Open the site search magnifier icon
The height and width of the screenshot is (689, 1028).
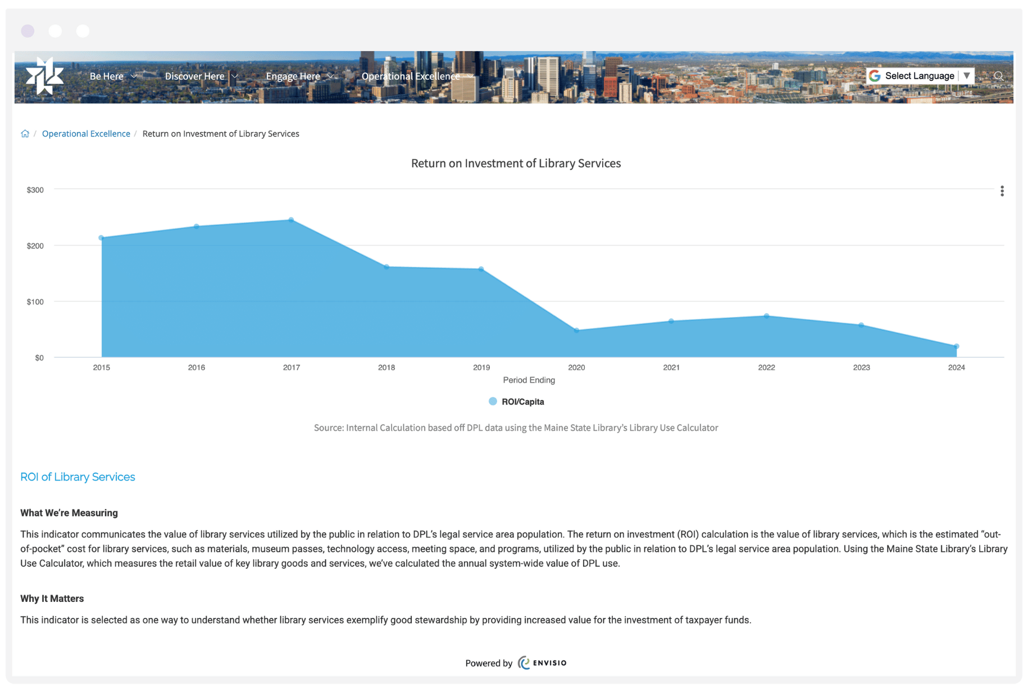(999, 76)
